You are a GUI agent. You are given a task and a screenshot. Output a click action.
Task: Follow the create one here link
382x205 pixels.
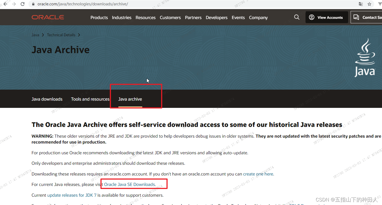coord(258,174)
